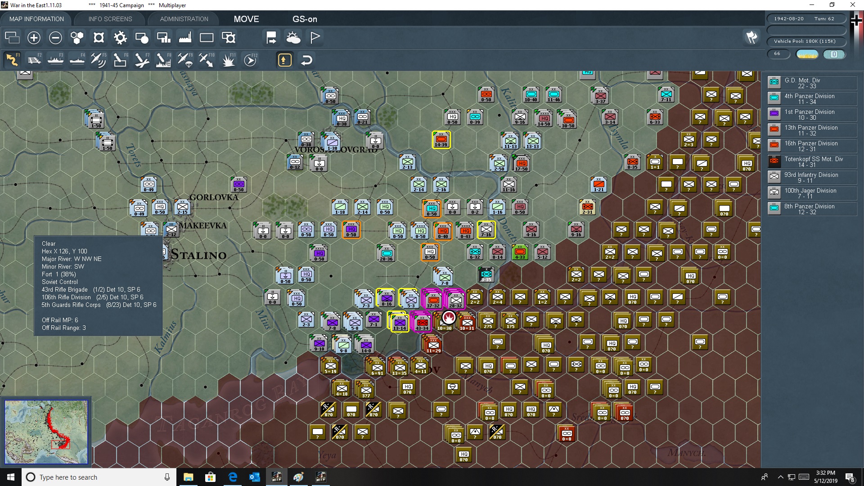864x486 pixels.
Task: Open the ADMINISTRATION tab
Action: (184, 19)
